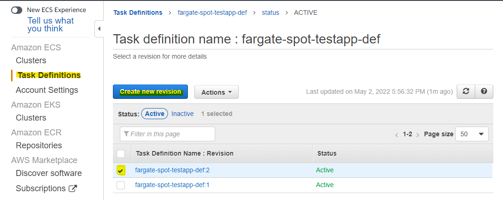Click the Tell us what you think link
503x200 pixels.
pyautogui.click(x=50, y=24)
